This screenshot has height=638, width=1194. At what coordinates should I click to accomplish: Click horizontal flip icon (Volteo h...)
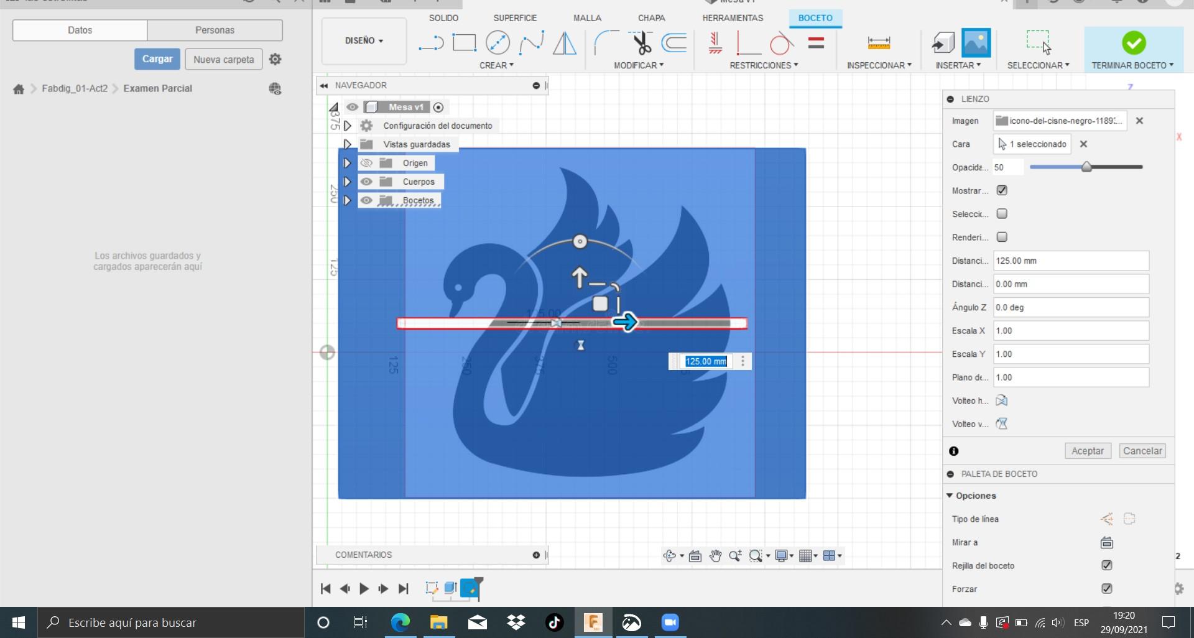[1001, 400]
